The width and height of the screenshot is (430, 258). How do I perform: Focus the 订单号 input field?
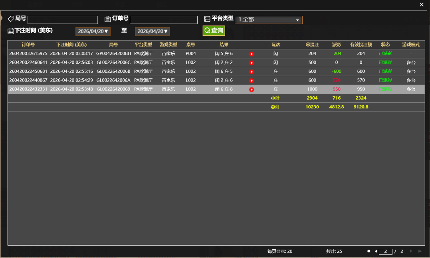pos(164,20)
